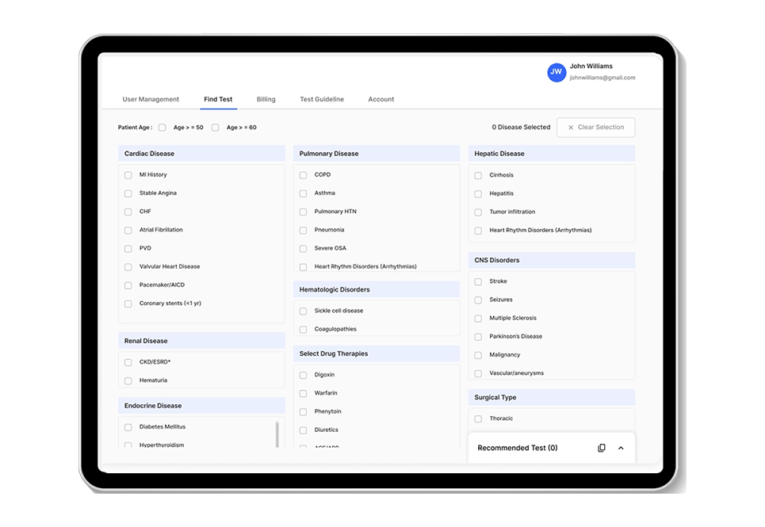The height and width of the screenshot is (527, 765).
Task: Tick the Age >= 60 checkbox
Action: 215,128
